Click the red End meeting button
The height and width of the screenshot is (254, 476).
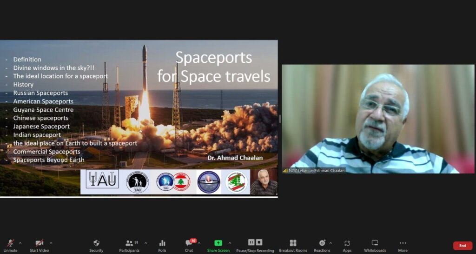[463, 246]
